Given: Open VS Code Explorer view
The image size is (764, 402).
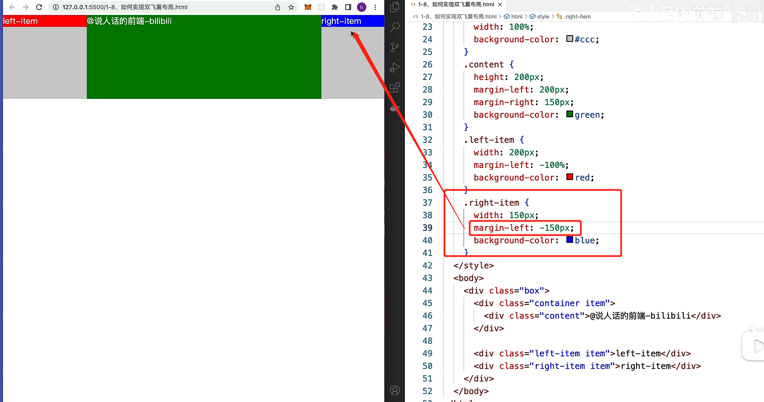Looking at the screenshot, I should [395, 7].
